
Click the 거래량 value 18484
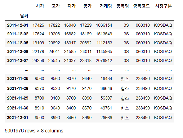point(106,79)
